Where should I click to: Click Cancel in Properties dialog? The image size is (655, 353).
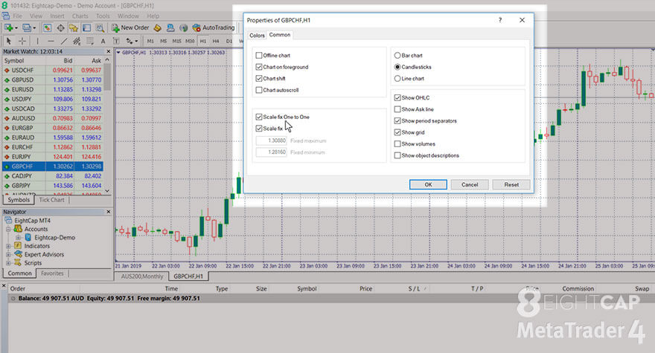pos(470,184)
